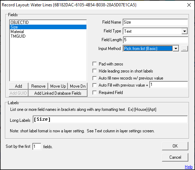Confirm the dialog with OK
The width and height of the screenshot is (195, 170).
click(175, 146)
